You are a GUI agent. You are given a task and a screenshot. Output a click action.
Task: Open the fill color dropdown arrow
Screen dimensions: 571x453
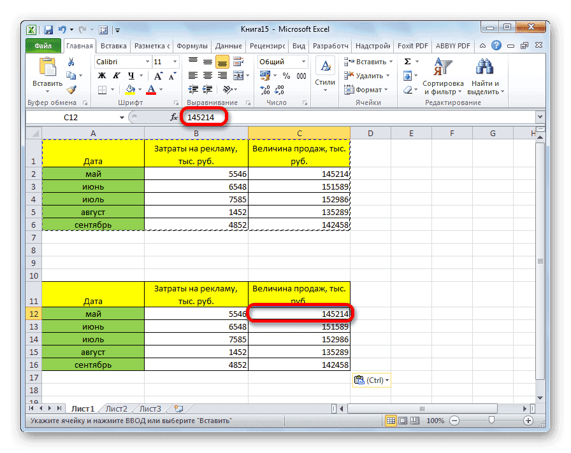pyautogui.click(x=140, y=88)
